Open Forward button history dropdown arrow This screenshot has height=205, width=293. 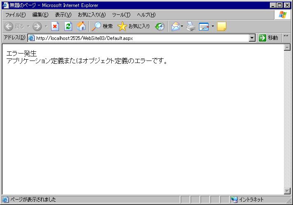pos(46,26)
